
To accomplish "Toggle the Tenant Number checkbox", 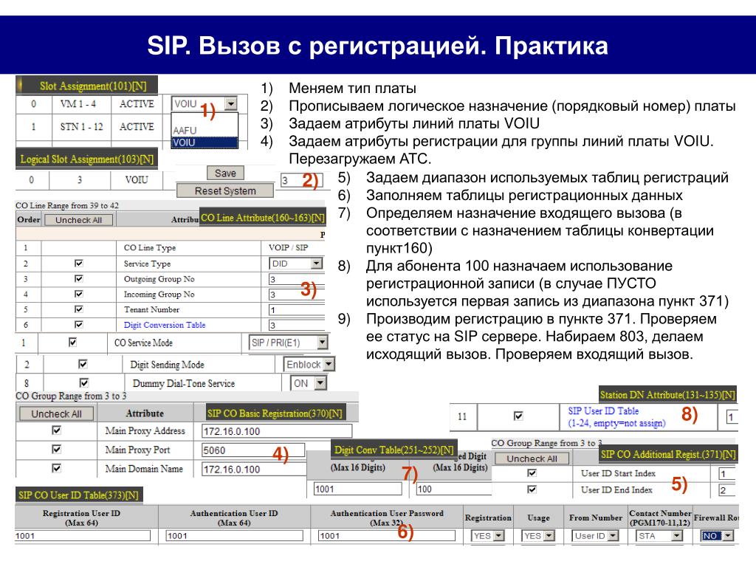I will tap(78, 309).
